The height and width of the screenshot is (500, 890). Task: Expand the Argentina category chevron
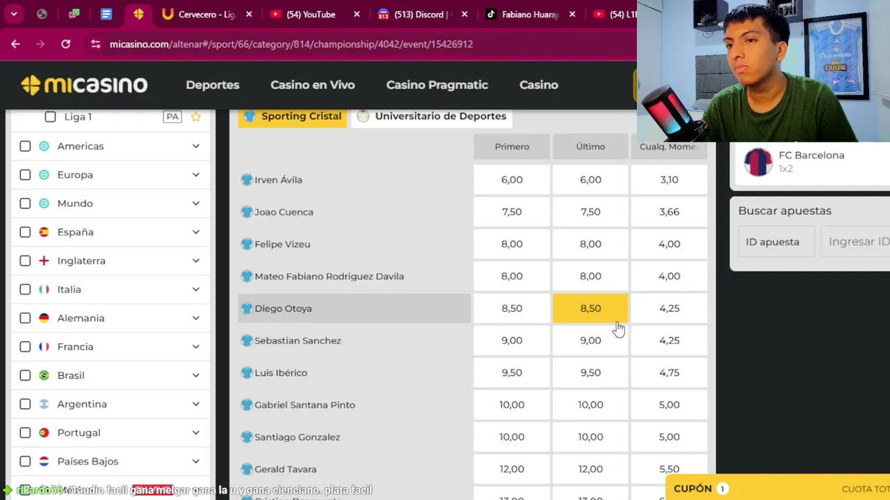[x=196, y=404]
